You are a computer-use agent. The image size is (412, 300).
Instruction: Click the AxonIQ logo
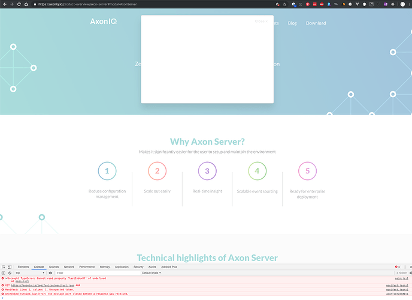coord(103,22)
